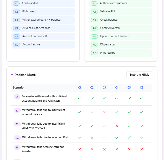Toggle the C2 cross in scenario S4
This screenshot has width=164, height=160.
tap(92, 138)
